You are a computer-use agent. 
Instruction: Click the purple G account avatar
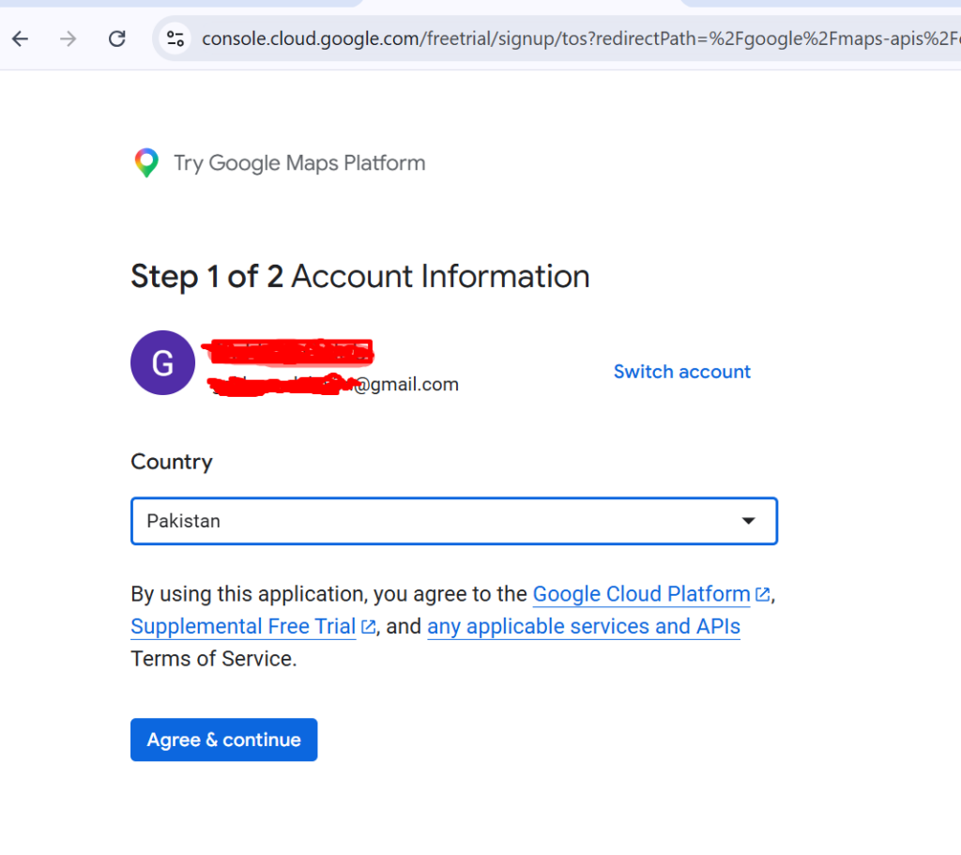[162, 363]
